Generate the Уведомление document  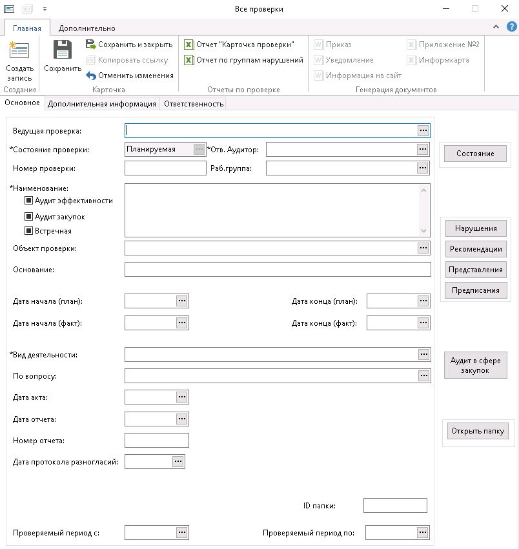point(344,60)
